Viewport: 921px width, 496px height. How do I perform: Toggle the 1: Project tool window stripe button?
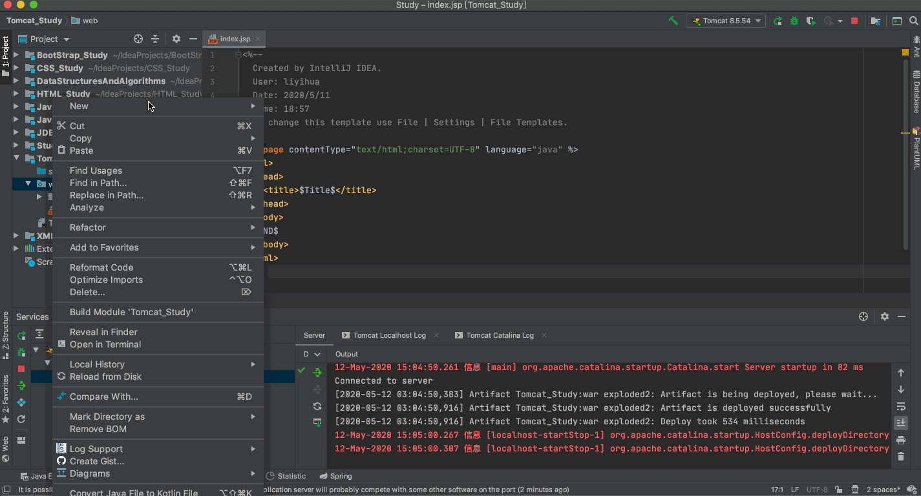(5, 57)
